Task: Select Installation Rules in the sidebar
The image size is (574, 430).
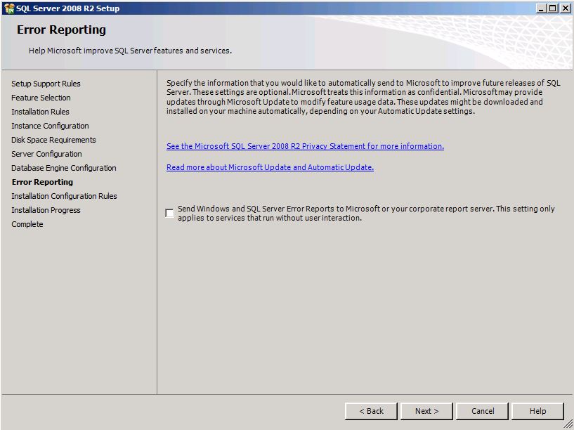Action: pos(41,111)
